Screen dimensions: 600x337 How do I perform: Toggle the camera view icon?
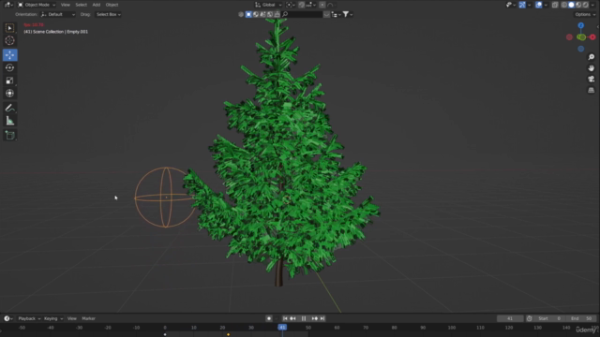coord(592,79)
